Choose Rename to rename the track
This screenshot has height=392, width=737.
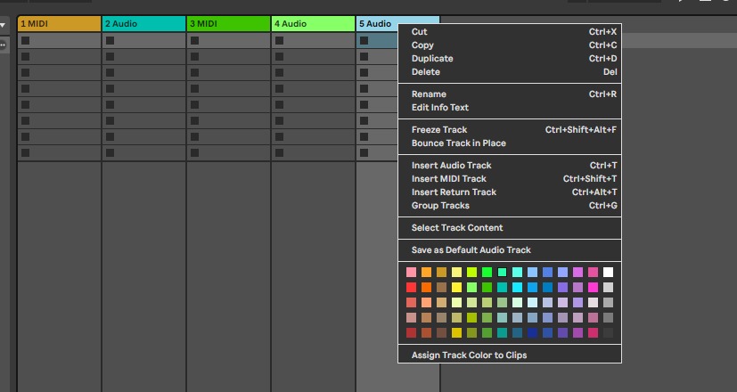coord(510,94)
